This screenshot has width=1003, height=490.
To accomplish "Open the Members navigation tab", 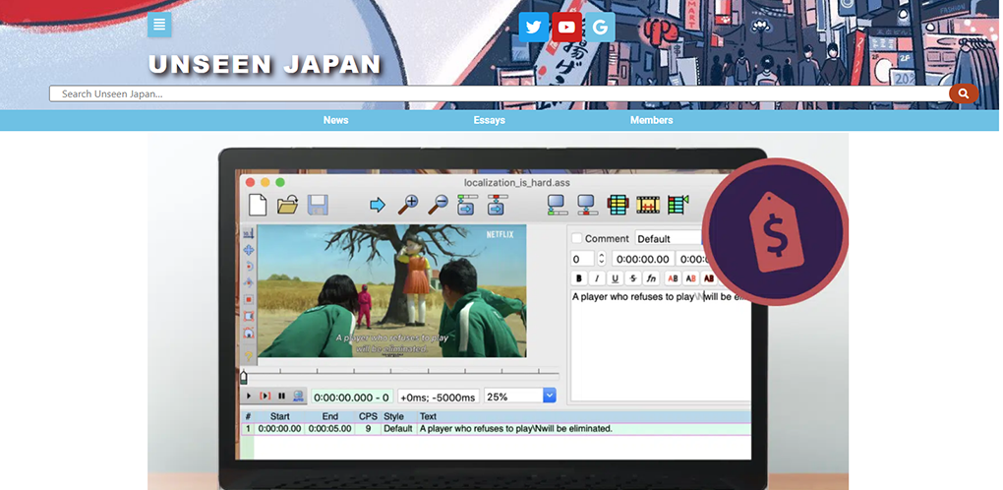I will (651, 120).
